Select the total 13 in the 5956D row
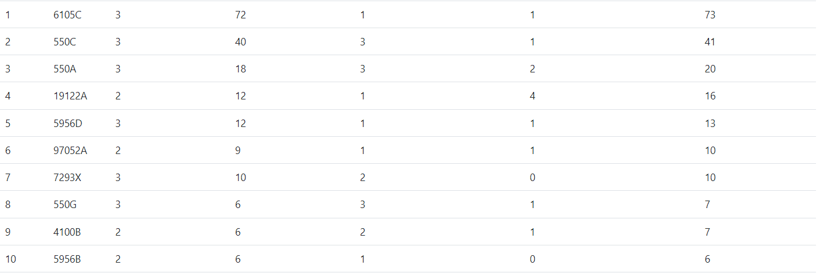This screenshot has width=820, height=273. coord(710,124)
